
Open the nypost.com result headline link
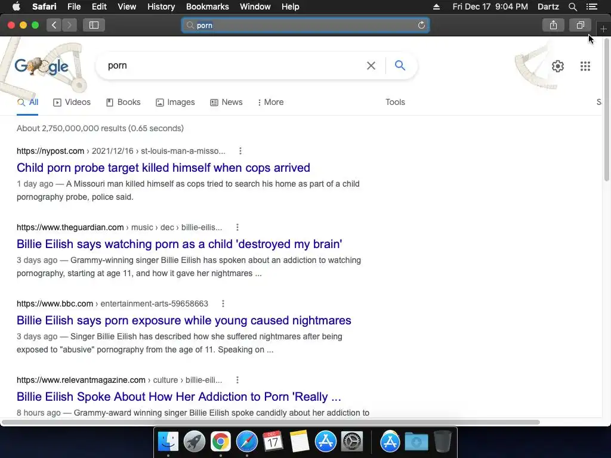pos(163,168)
